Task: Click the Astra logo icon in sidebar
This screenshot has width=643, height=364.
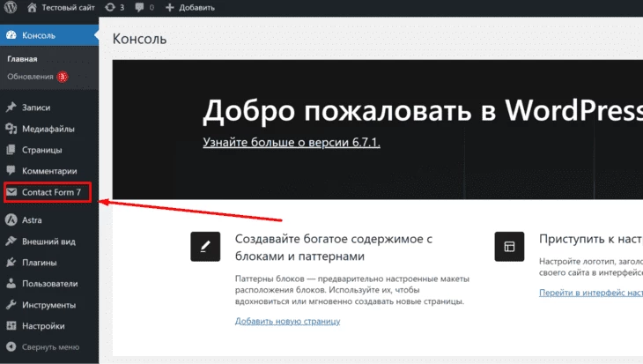Action: [x=11, y=220]
